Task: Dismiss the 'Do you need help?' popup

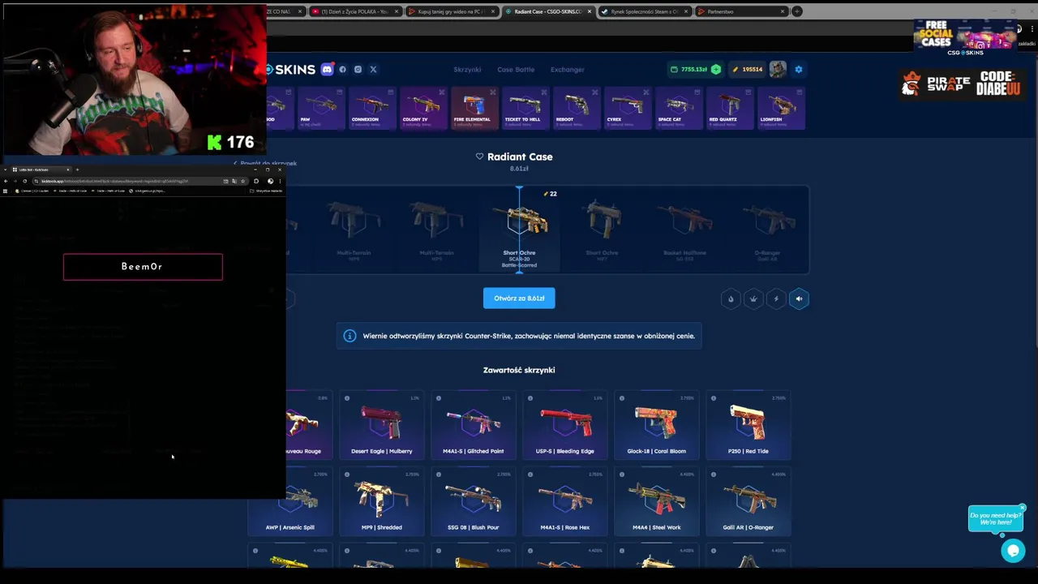Action: coord(1023,508)
